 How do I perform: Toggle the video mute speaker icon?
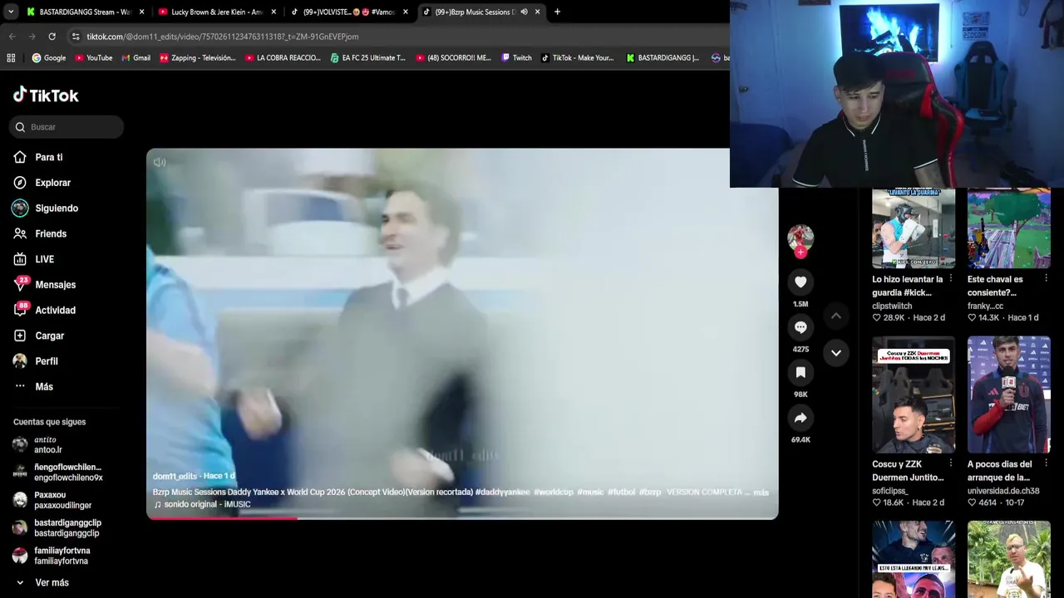tap(160, 162)
